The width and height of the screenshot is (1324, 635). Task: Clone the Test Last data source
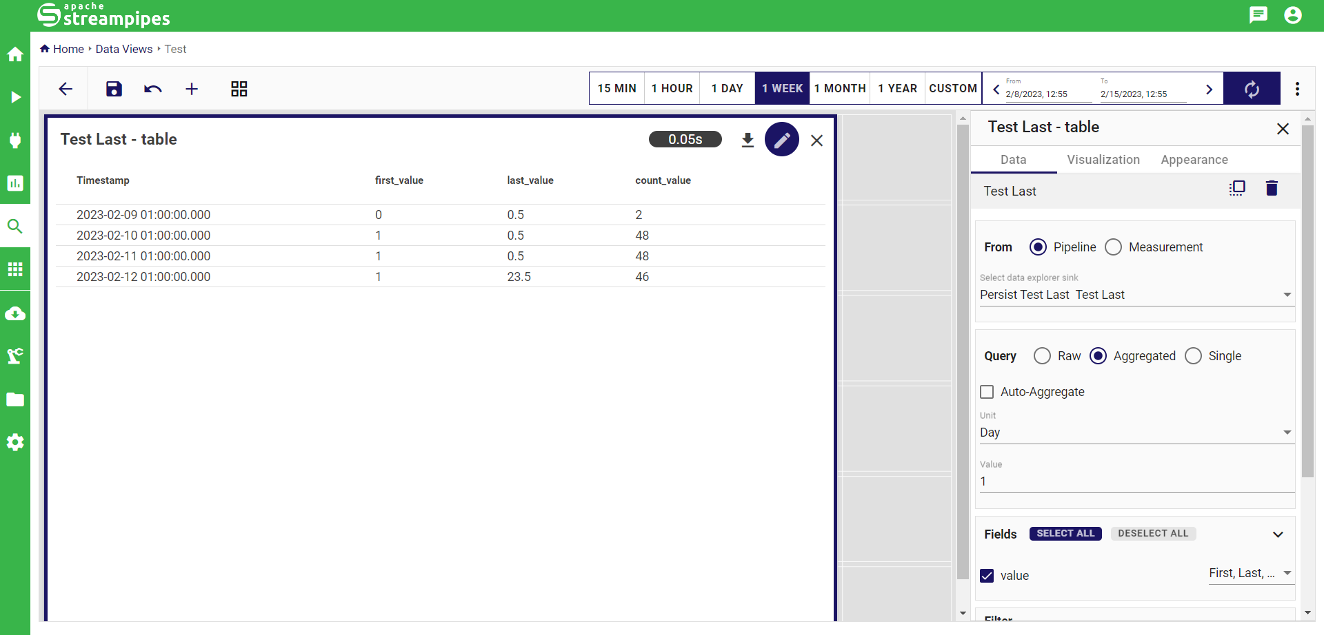1237,189
